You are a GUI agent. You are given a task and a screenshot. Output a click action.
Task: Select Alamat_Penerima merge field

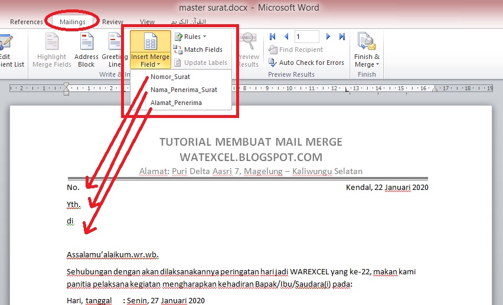pos(176,103)
